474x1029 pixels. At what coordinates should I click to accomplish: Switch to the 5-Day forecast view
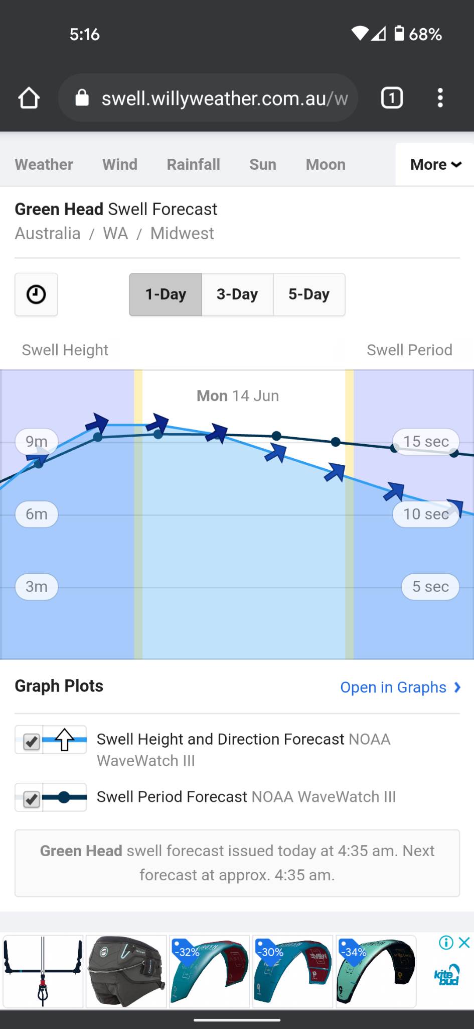[308, 294]
